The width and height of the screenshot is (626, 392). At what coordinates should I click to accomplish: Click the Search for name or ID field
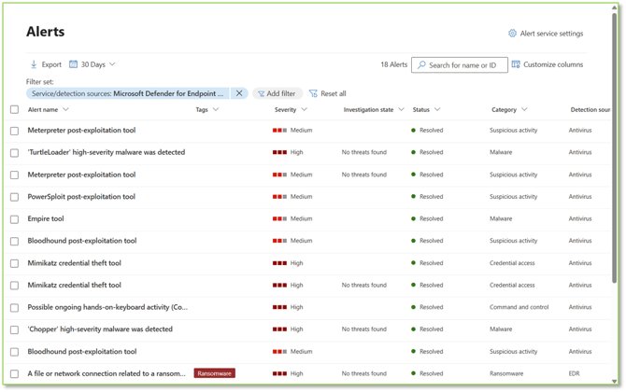click(465, 65)
